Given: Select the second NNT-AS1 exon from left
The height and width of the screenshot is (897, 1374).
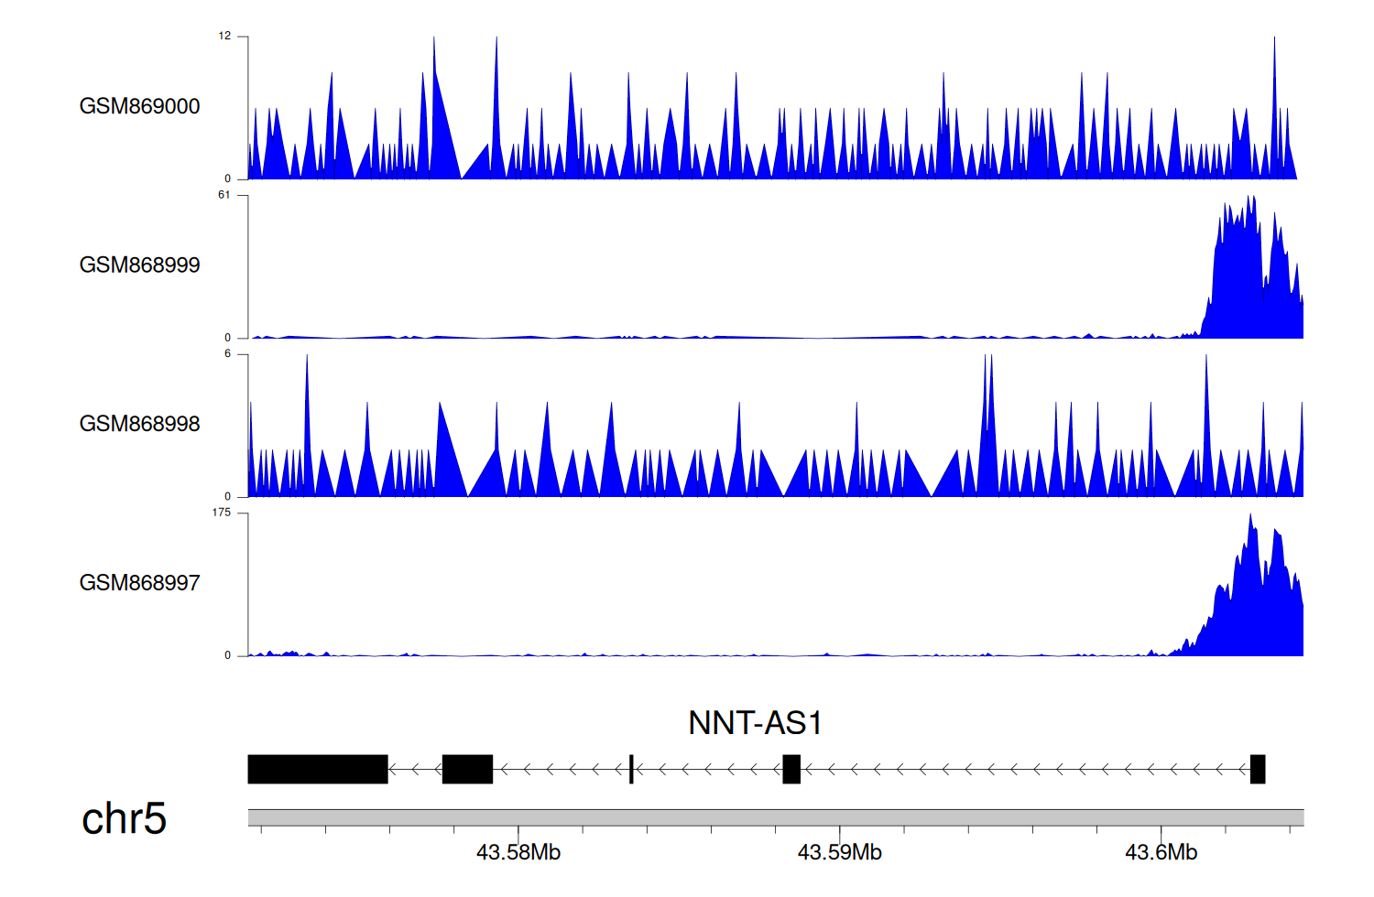Looking at the screenshot, I should 467,769.
